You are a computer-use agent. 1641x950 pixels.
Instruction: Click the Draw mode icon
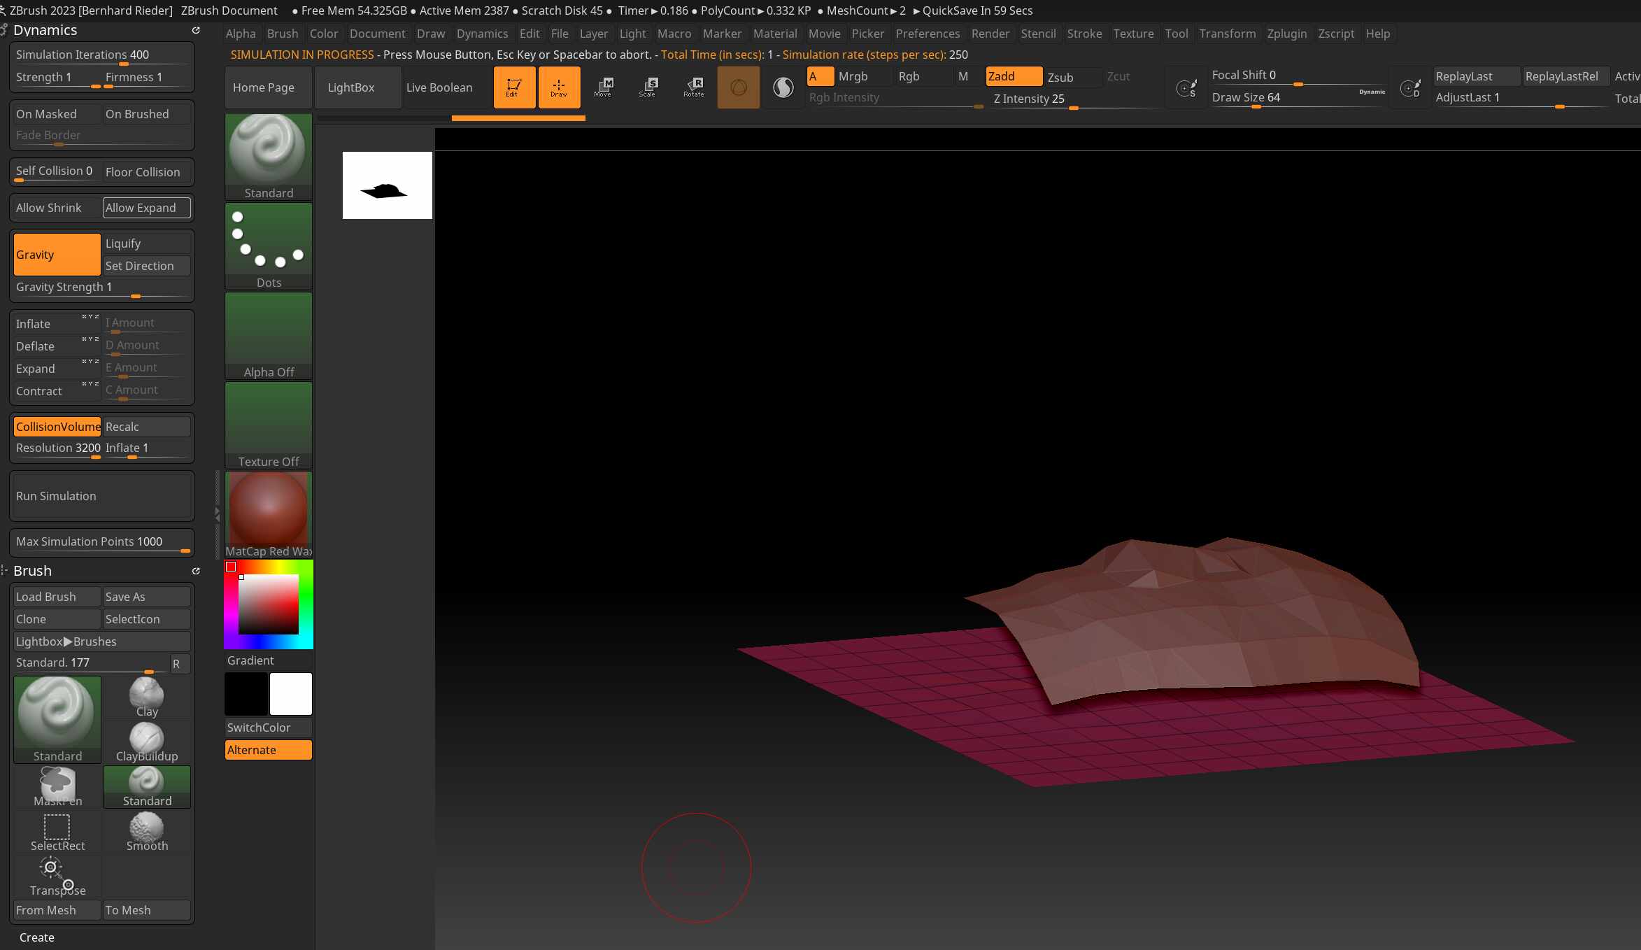point(559,87)
